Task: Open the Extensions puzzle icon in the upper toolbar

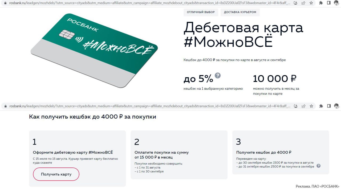Action: (321, 3)
